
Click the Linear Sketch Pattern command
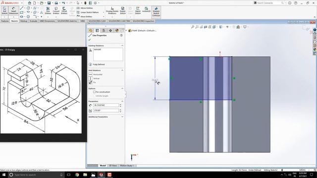88,12
